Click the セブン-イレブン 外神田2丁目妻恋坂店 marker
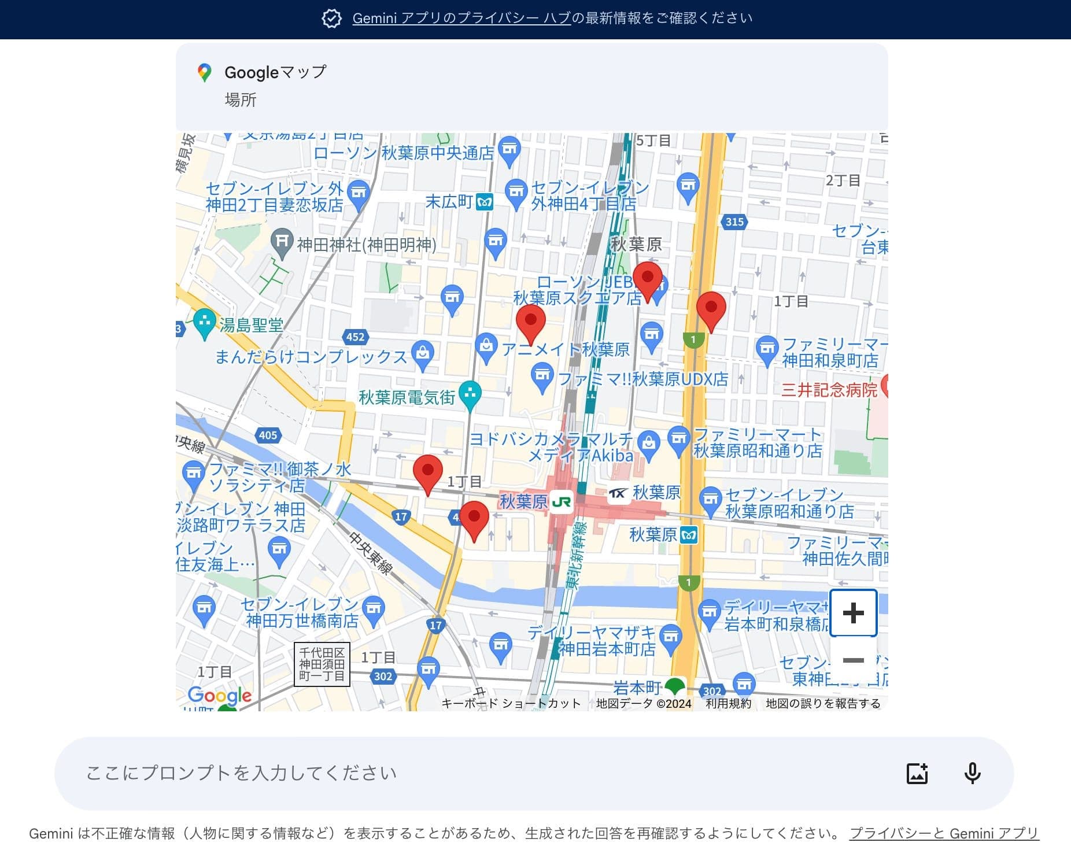The width and height of the screenshot is (1071, 857). pos(359,194)
